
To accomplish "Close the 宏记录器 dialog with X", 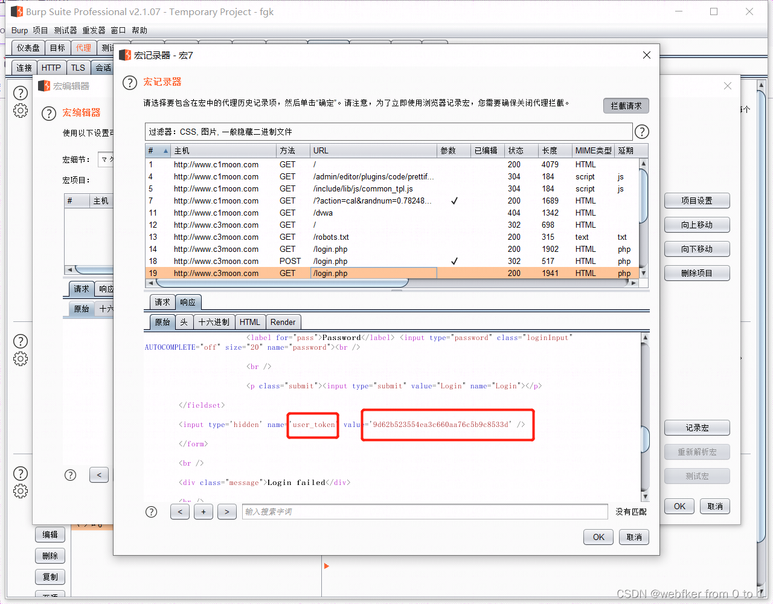I will tap(647, 55).
